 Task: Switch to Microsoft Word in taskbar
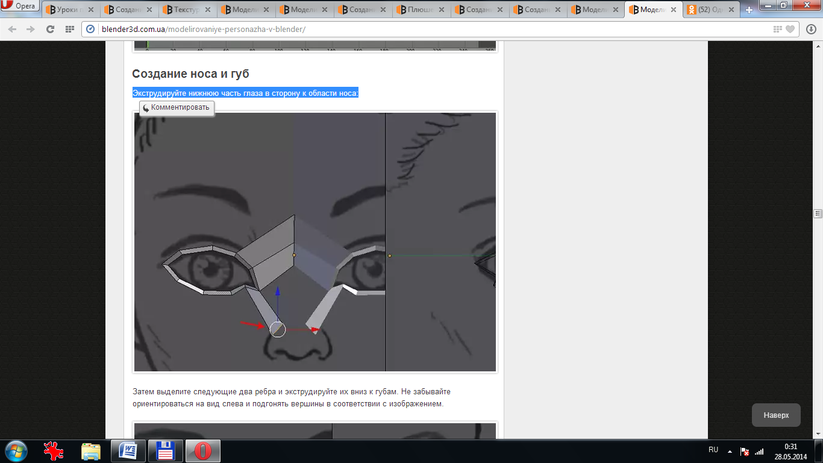(128, 451)
